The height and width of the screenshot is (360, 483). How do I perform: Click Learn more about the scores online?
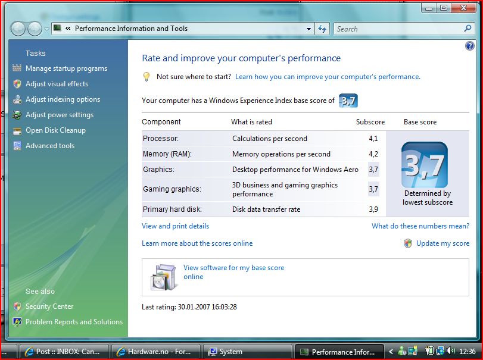click(197, 243)
